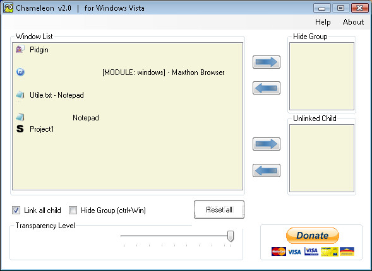Move selected window to Hide Group with right arrow
This screenshot has width=372, height=271.
267,62
